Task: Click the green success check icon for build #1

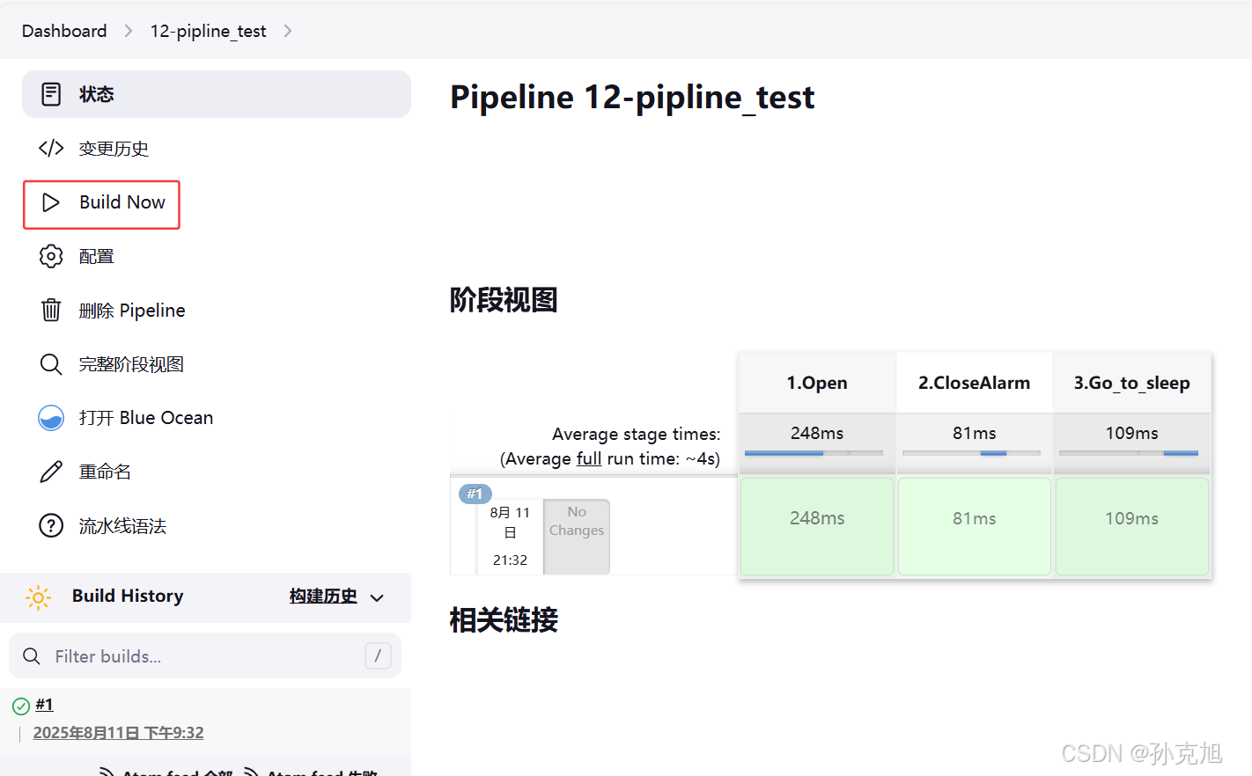Action: (21, 706)
